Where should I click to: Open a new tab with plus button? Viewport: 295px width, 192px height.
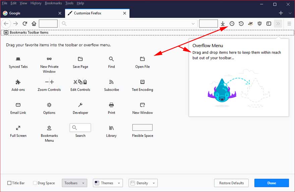pos(281,13)
